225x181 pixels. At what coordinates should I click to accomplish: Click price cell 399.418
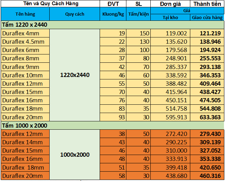pos(170,167)
